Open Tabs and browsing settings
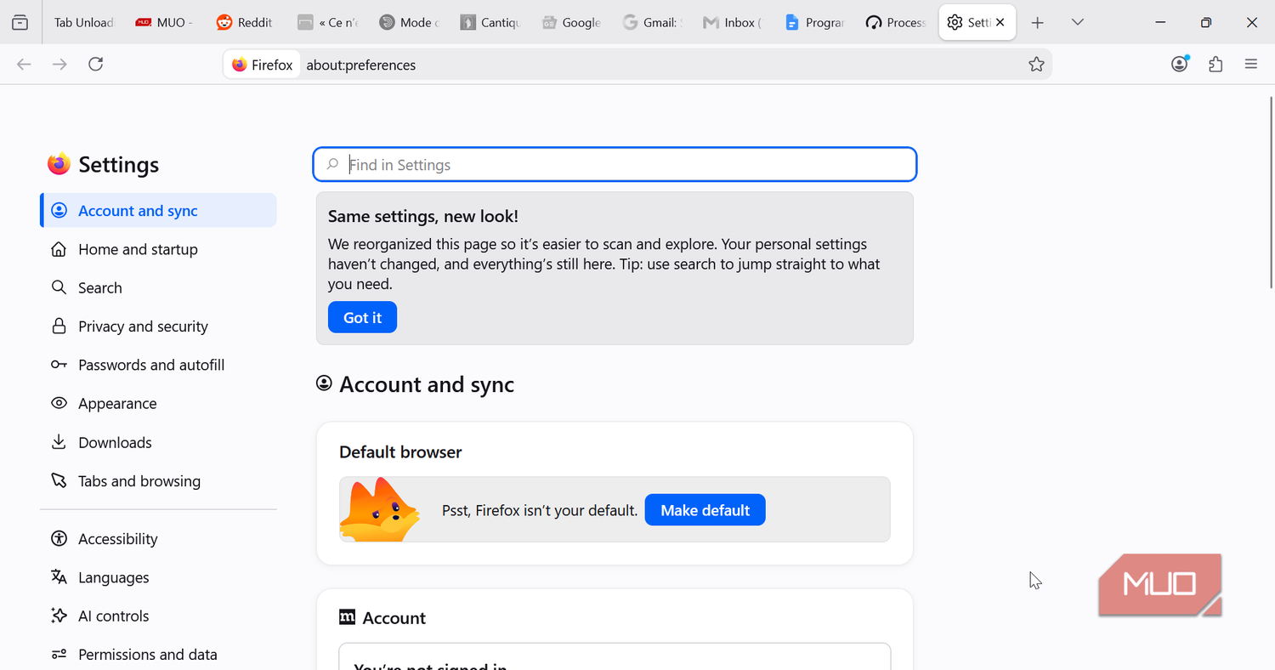1275x670 pixels. [x=158, y=481]
